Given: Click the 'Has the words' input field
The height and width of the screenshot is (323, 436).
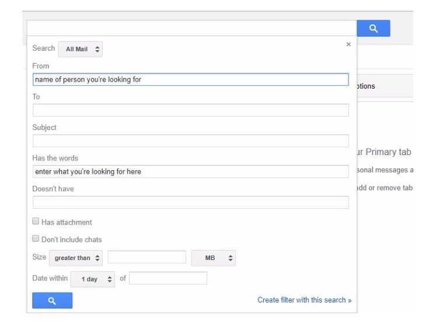Looking at the screenshot, I should (x=190, y=171).
